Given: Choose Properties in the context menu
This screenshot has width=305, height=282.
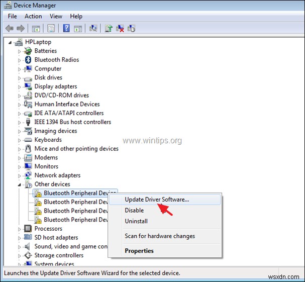Looking at the screenshot, I should 165,251.
